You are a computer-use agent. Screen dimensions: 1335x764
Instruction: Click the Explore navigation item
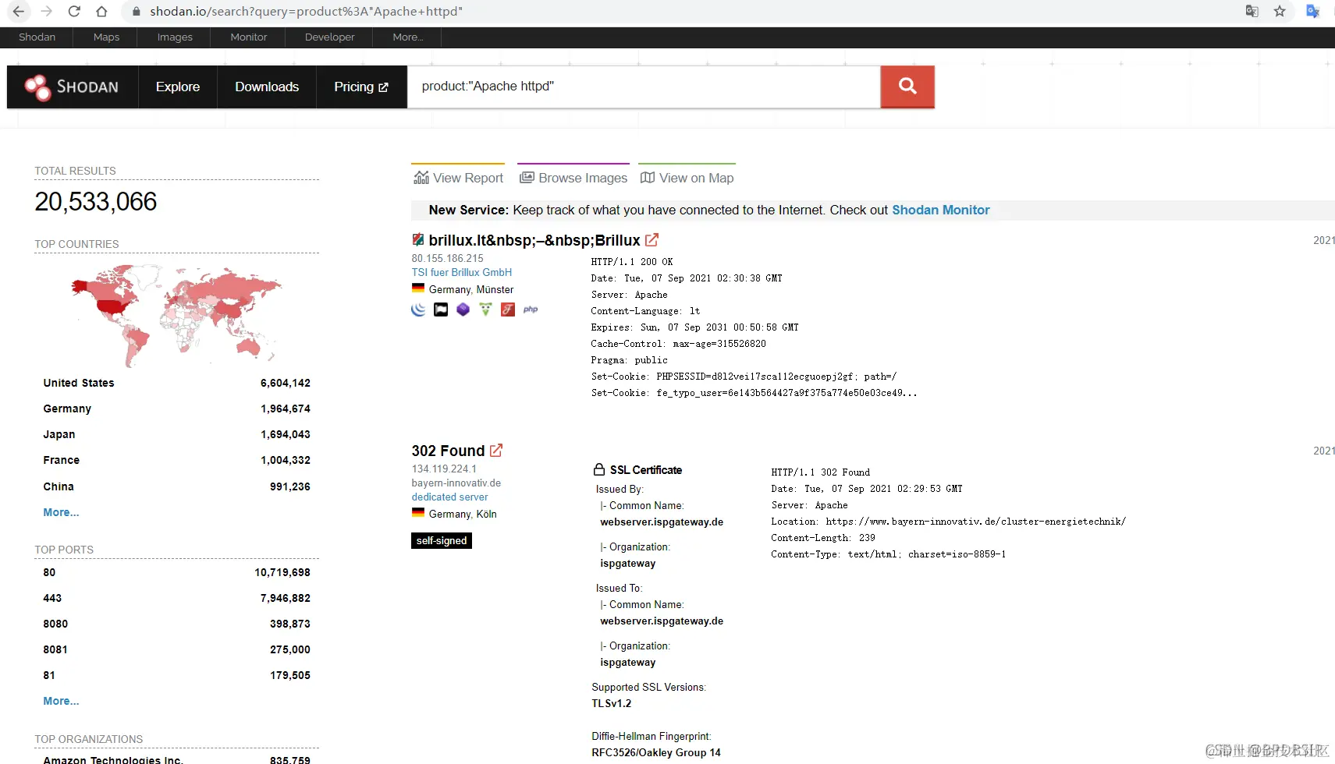(178, 87)
